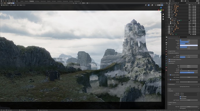Open the outliner filter dropdown
Screen dimensions: 200x111
[196, 3]
